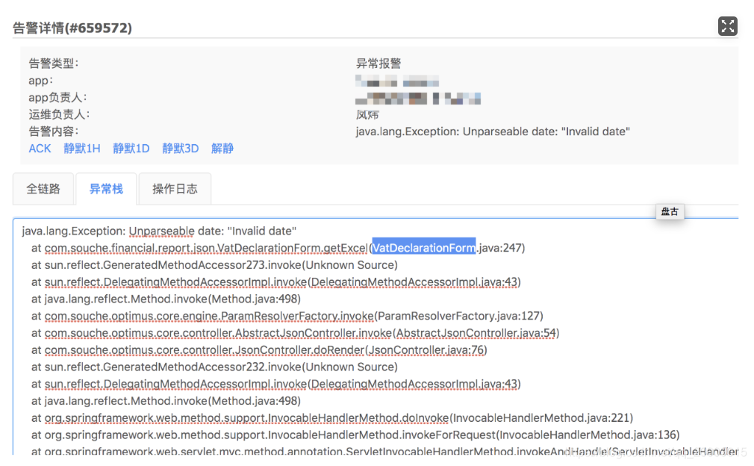Click the InvocableHandlerMethod.doInvoke stack line
This screenshot has height=466, width=754.
(x=332, y=418)
